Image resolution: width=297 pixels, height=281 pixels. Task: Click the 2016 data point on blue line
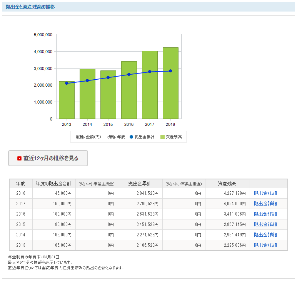129,74
